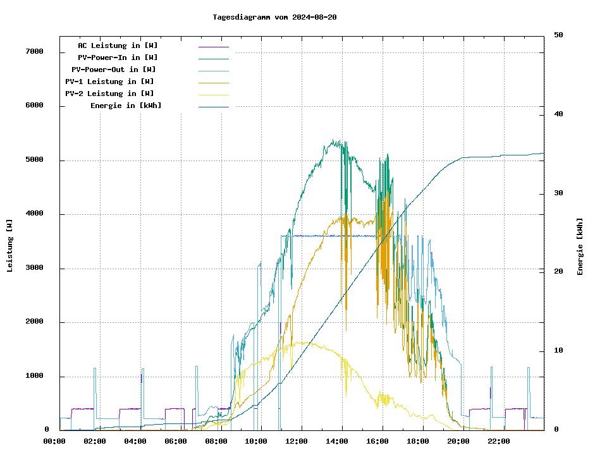Viewport: 607px width, 455px height.
Task: Click the purple AC Leistung legend line
Action: coord(213,46)
